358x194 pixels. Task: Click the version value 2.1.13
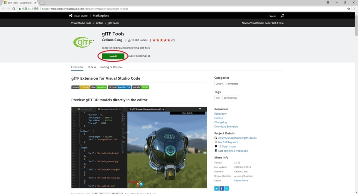point(237,163)
